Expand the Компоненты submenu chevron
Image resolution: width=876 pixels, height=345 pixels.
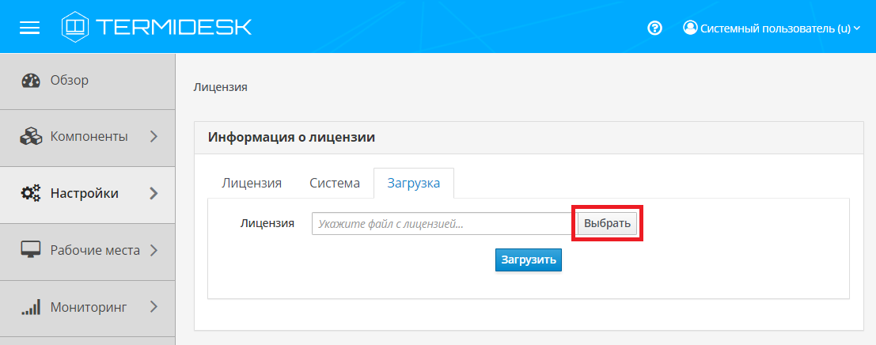tap(154, 137)
